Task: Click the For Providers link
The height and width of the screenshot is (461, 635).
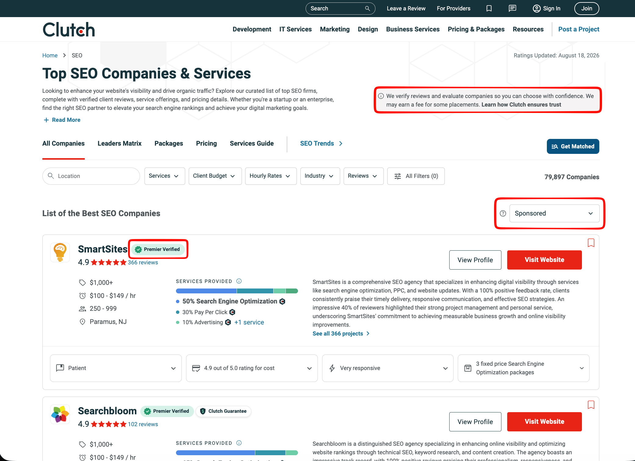Action: 454,9
